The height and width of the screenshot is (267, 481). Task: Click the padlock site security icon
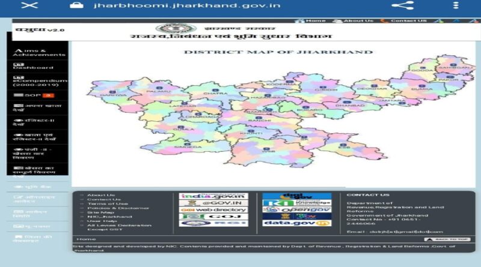[x=76, y=5]
